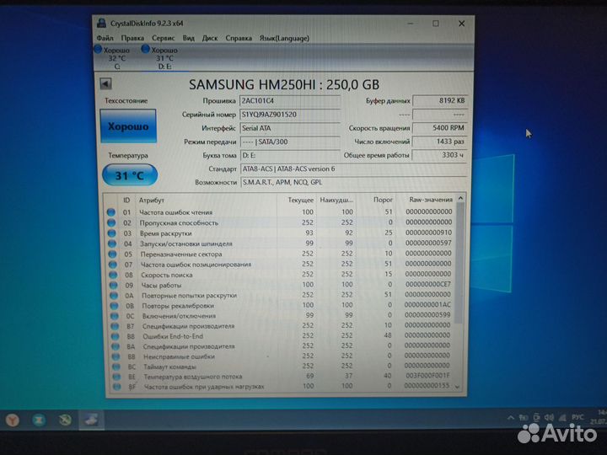Click the 3303 ч power-on hours value
Viewport: 607px width, 455px height.
(x=440, y=155)
